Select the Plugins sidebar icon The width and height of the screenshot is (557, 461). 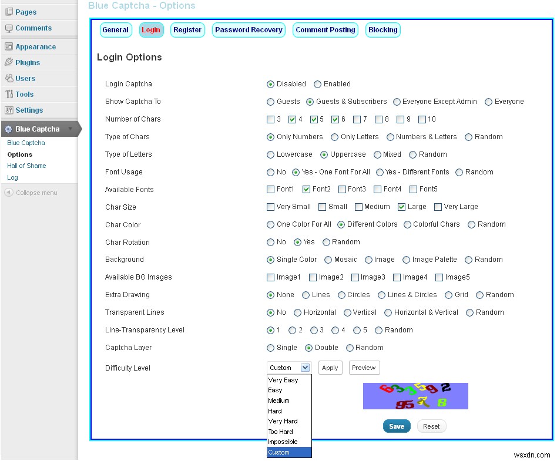tap(9, 62)
